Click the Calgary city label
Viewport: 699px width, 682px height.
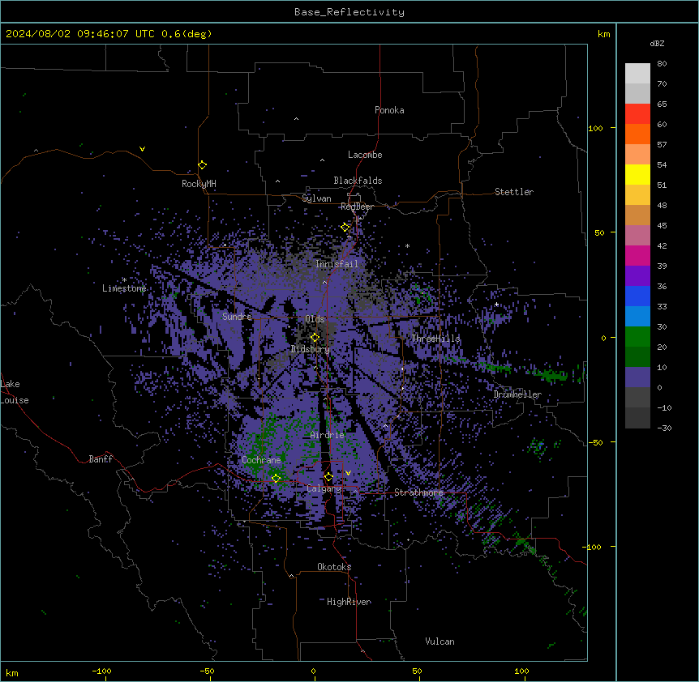tap(324, 488)
